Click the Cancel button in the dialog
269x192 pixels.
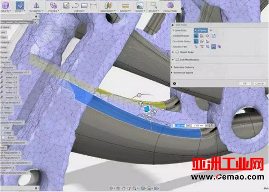click(259, 83)
